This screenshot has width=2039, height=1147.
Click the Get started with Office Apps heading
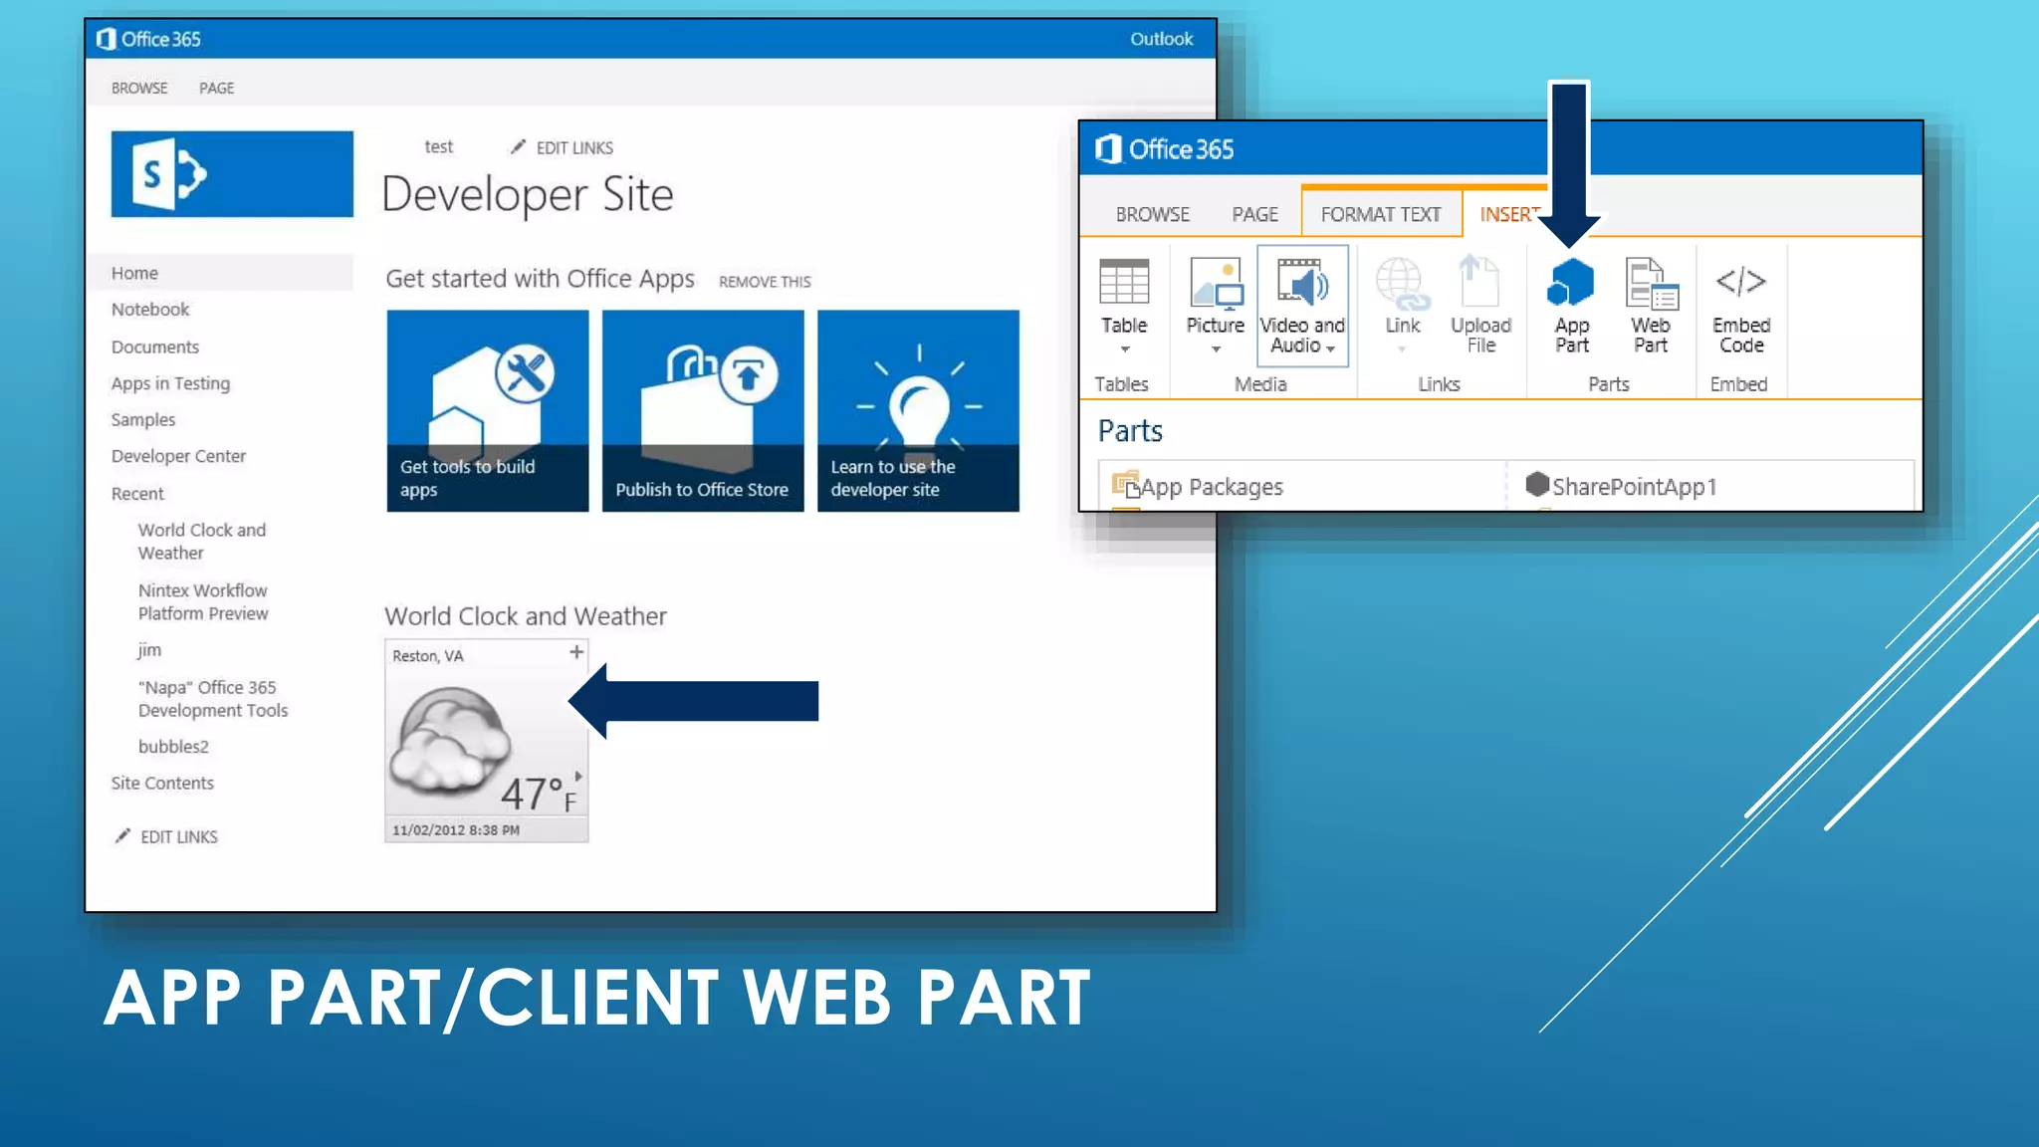click(540, 279)
